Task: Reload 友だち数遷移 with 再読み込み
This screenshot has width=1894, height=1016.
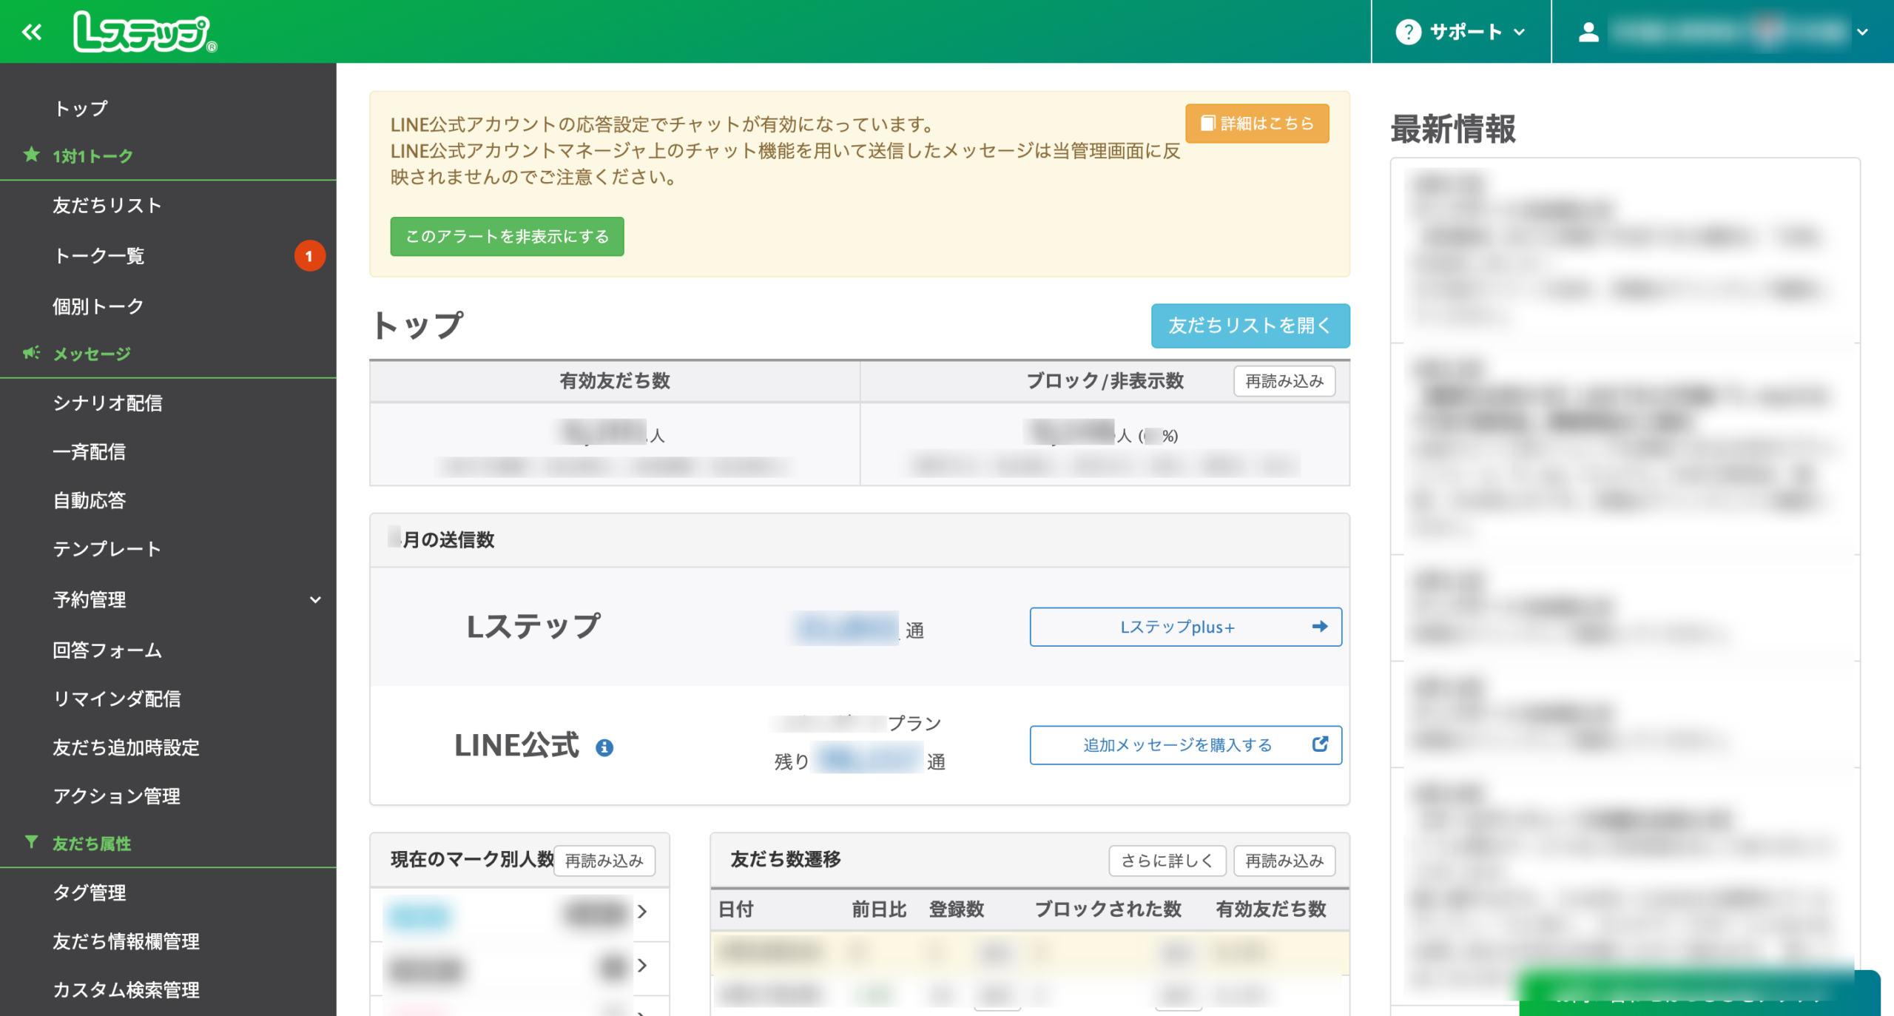Action: (1284, 861)
